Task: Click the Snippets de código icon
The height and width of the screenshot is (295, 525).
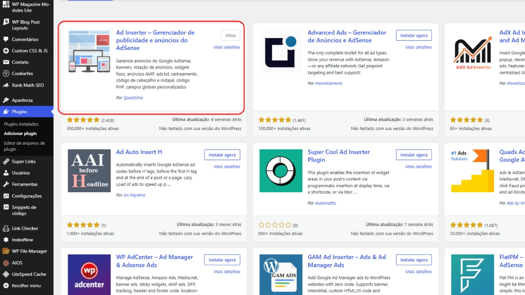Action: (6, 207)
